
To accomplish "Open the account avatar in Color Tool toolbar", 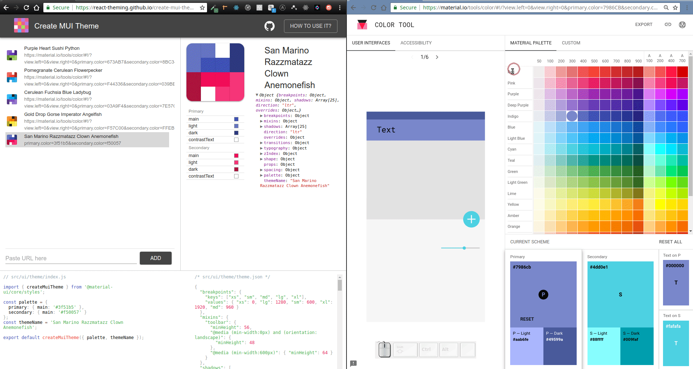I will point(683,25).
